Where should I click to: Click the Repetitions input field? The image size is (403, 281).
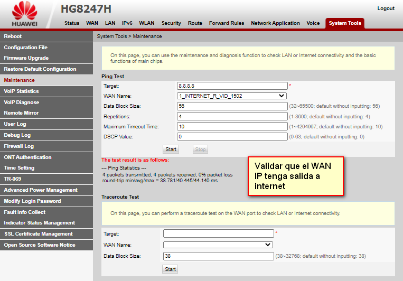[232, 116]
